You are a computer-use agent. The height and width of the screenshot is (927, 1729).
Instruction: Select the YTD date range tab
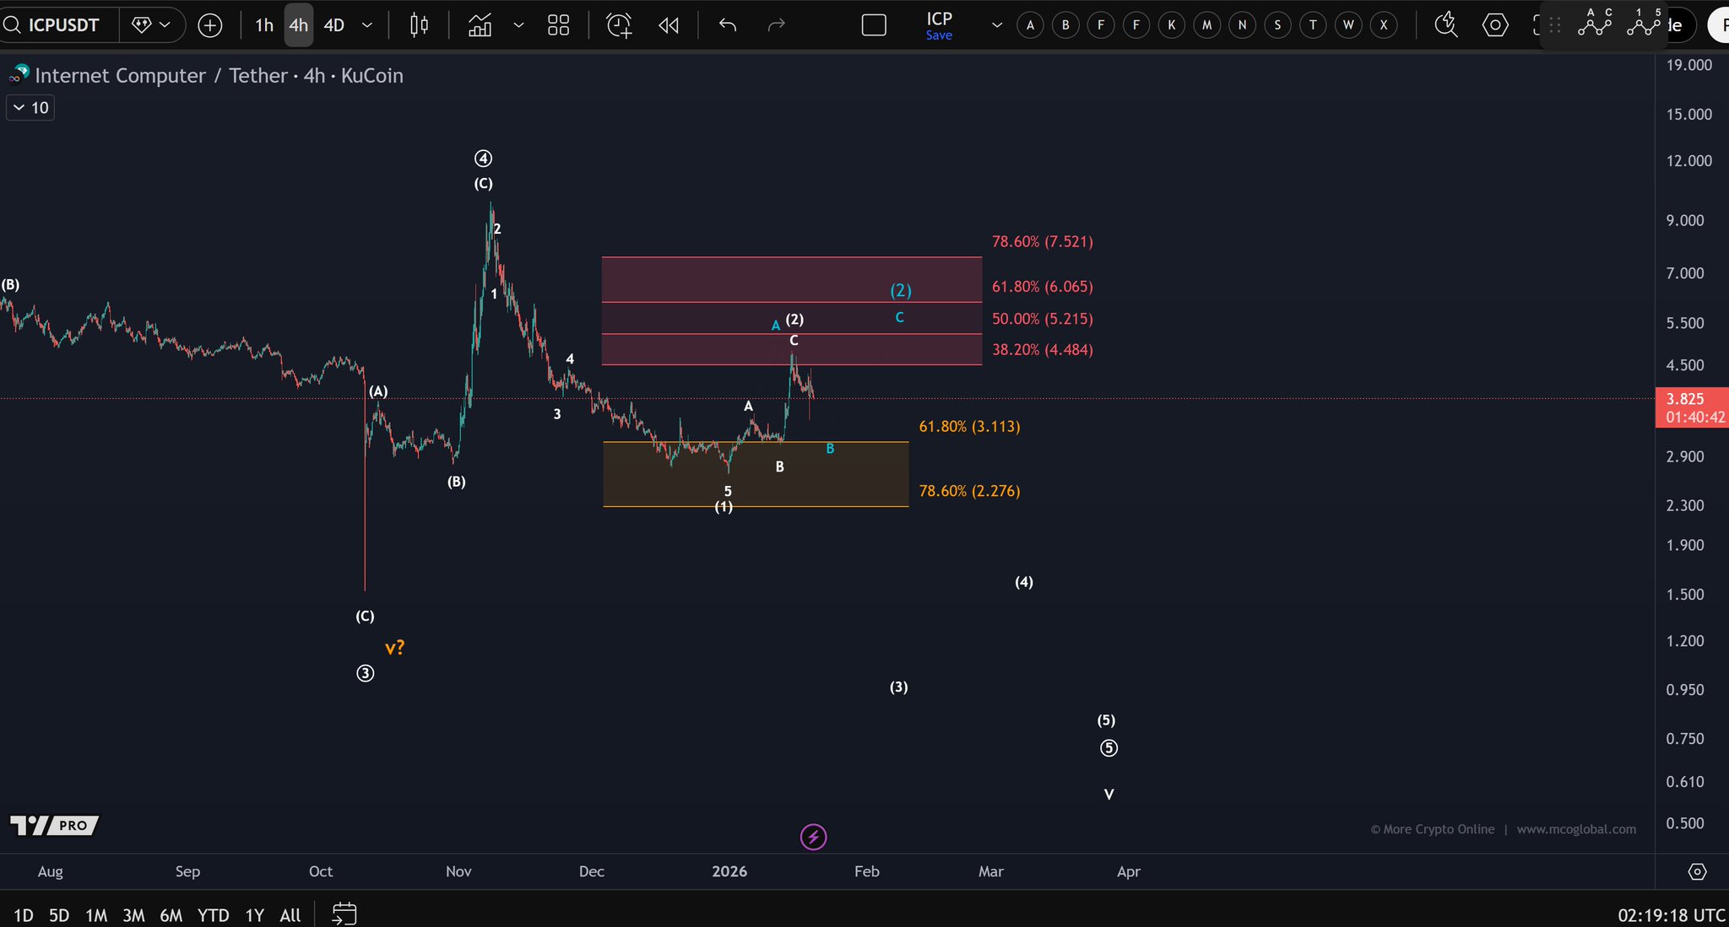(x=213, y=915)
